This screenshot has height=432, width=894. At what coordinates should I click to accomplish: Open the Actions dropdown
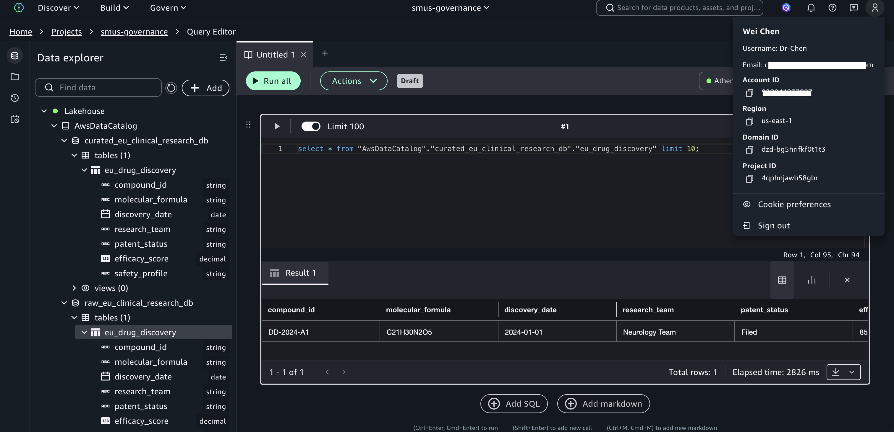click(x=354, y=81)
